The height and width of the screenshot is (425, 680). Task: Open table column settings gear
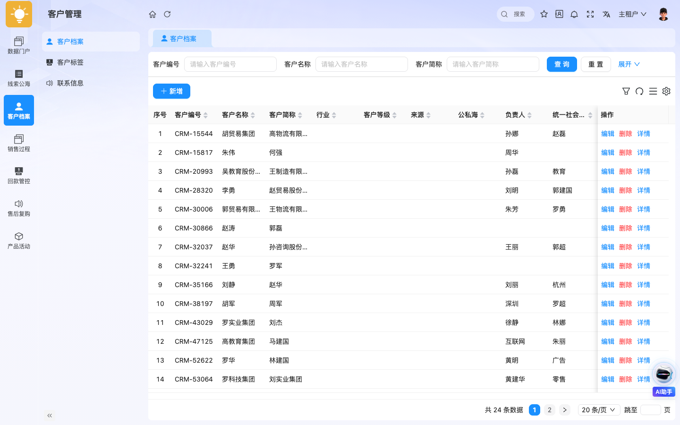point(666,91)
